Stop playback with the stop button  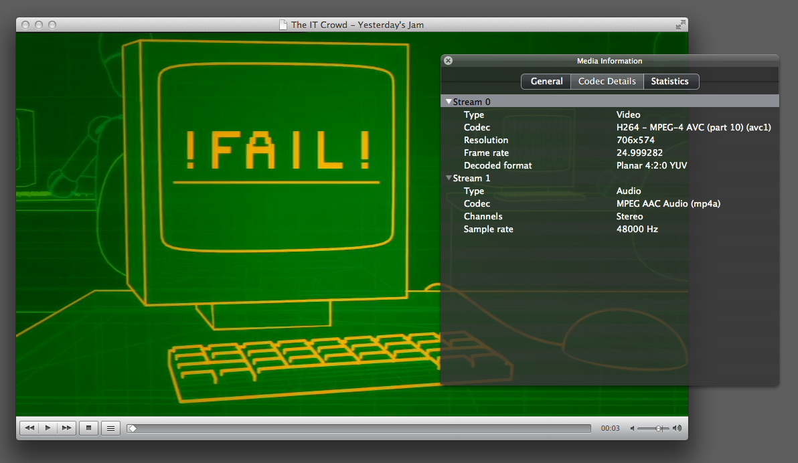pyautogui.click(x=88, y=428)
